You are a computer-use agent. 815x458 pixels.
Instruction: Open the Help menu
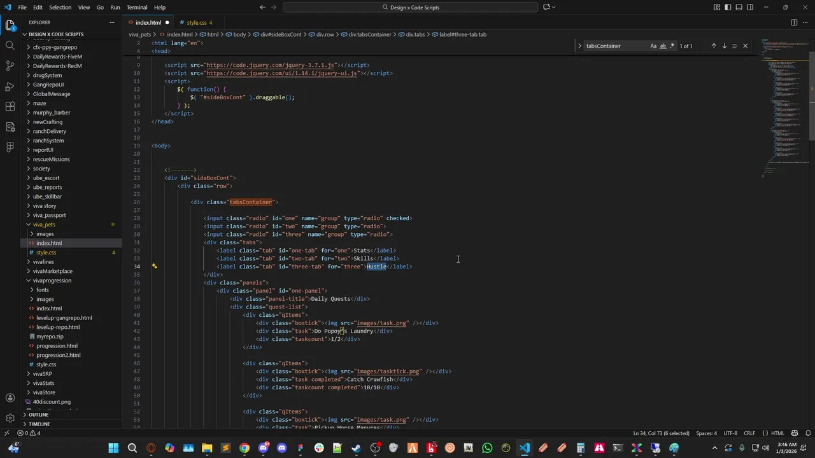coord(160,7)
